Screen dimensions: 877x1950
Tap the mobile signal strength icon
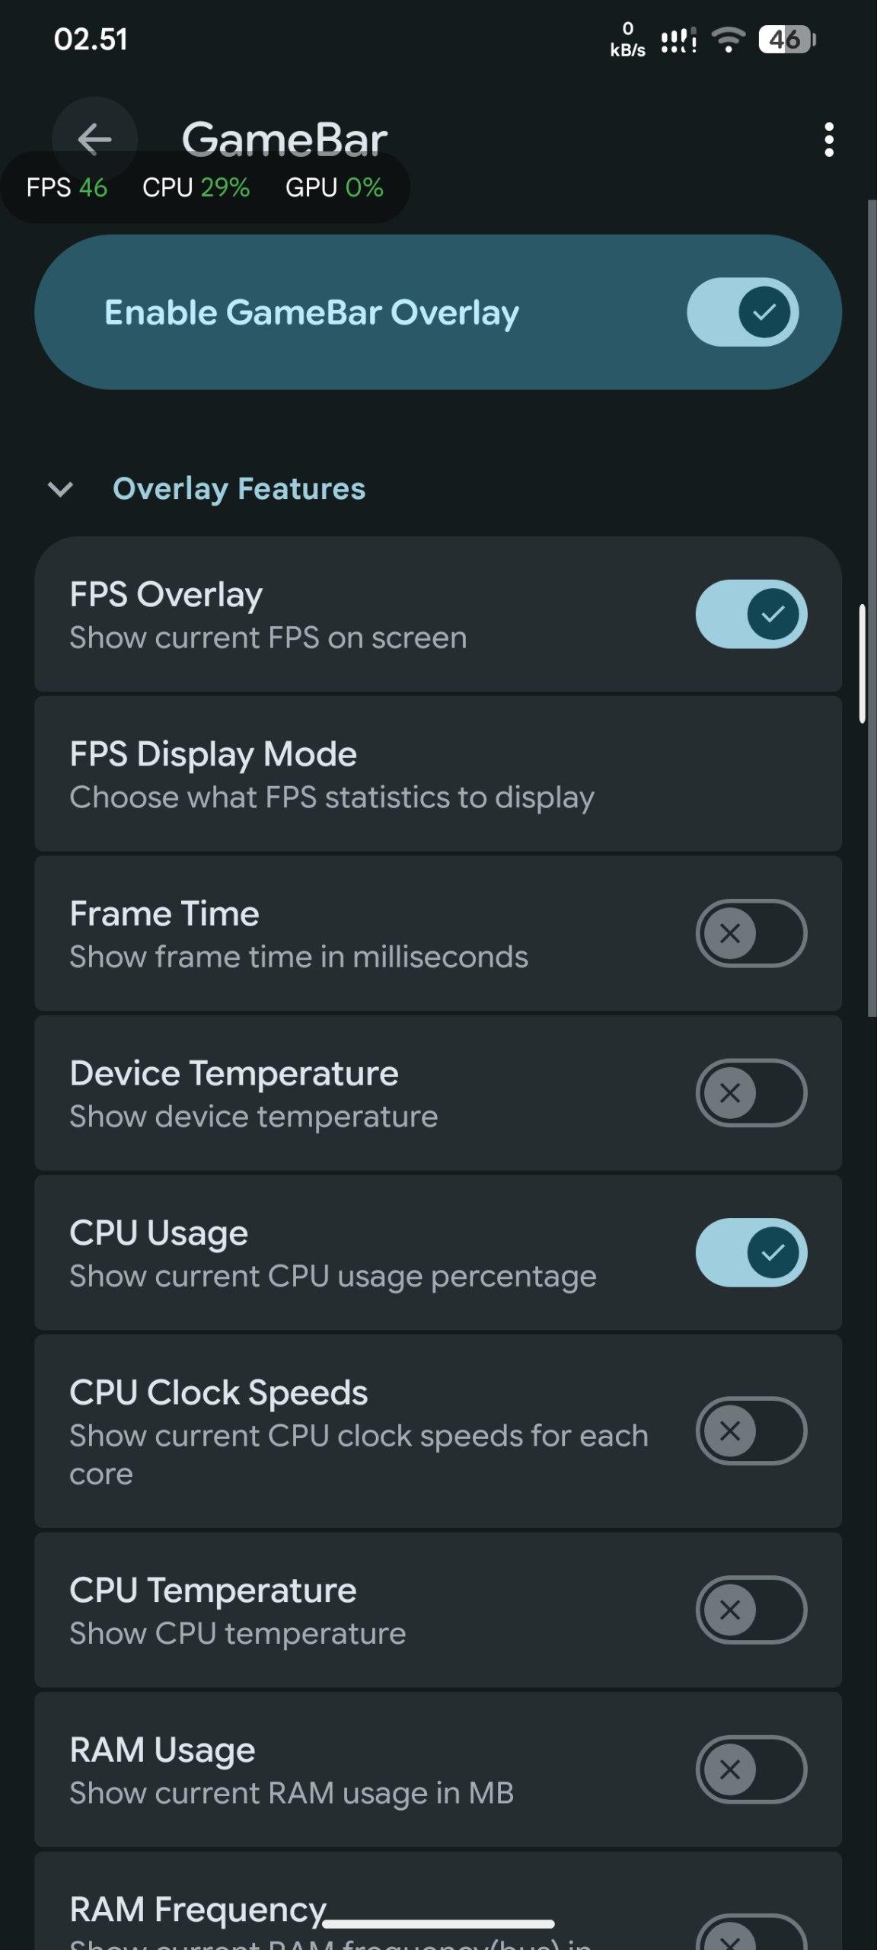[x=678, y=40]
